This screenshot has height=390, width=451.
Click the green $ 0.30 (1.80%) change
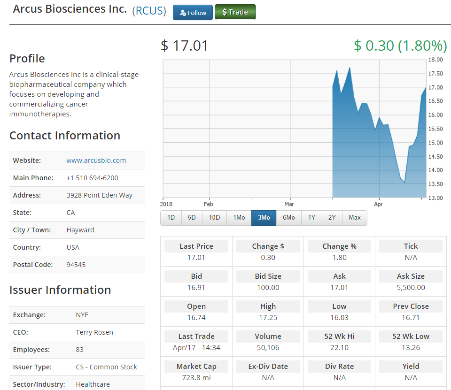(400, 46)
